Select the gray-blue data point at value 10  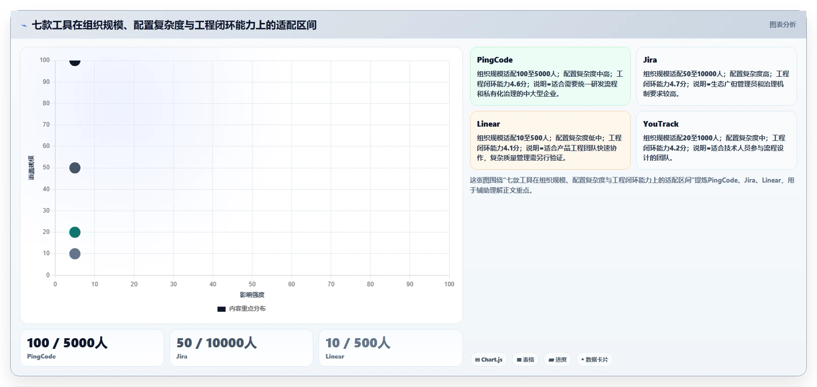[x=75, y=253]
